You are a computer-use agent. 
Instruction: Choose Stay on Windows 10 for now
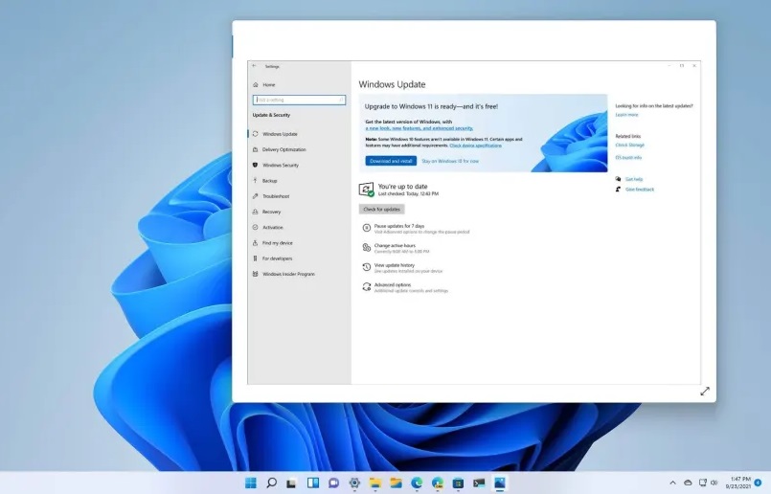pos(450,161)
